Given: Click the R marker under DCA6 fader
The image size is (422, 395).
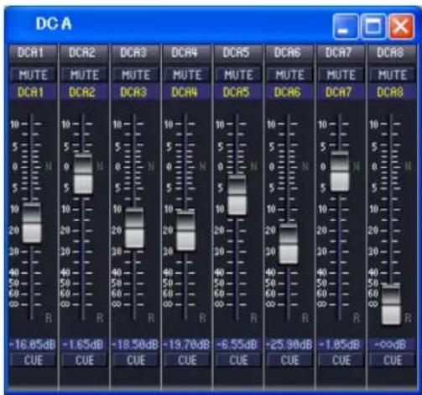Looking at the screenshot, I should (305, 318).
